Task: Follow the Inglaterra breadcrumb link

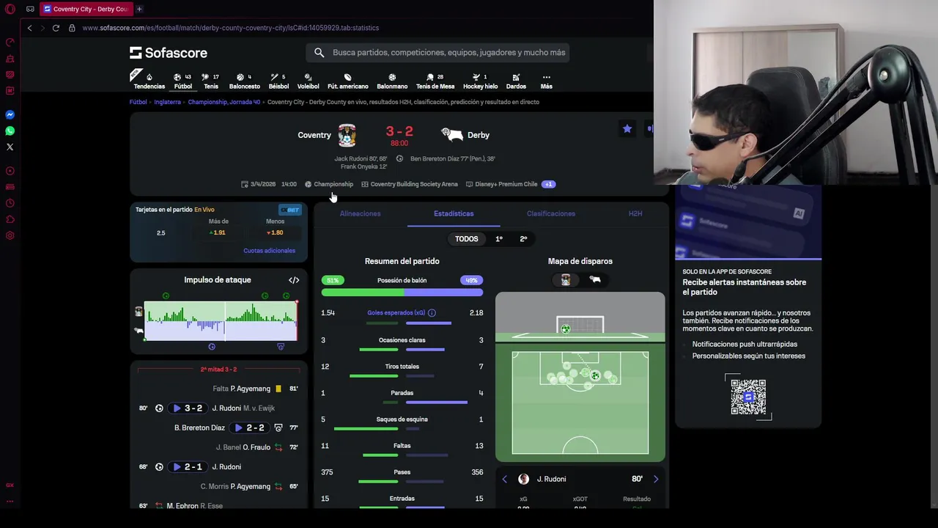Action: click(167, 102)
